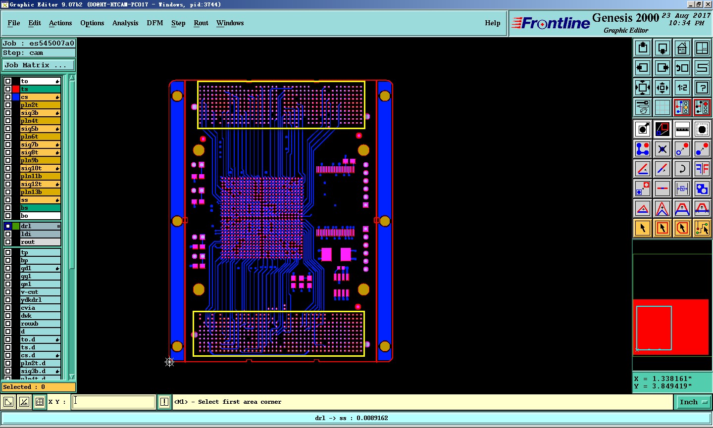The width and height of the screenshot is (713, 428).
Task: Click the previous zoom icon beside the pan-right arrow
Action: click(x=682, y=68)
